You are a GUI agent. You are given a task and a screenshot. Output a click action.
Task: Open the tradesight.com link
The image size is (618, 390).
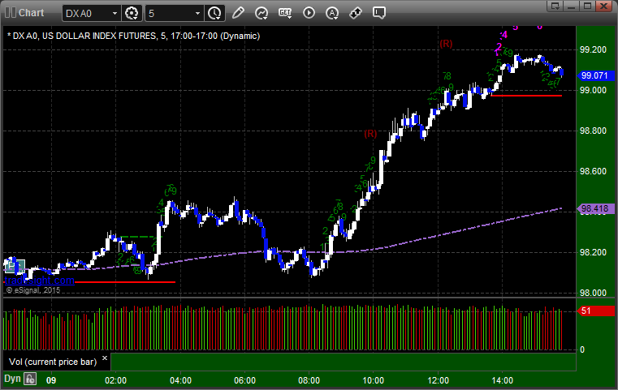click(x=39, y=281)
